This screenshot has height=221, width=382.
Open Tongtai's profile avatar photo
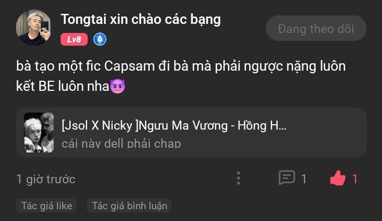point(33,28)
